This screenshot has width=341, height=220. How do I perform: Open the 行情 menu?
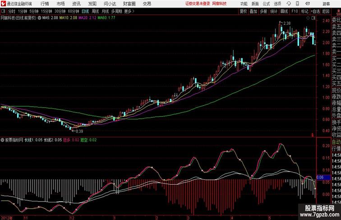45,4
